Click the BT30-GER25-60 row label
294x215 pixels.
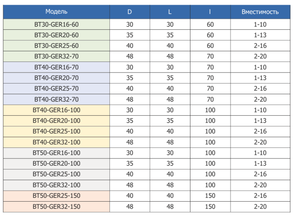click(x=57, y=46)
